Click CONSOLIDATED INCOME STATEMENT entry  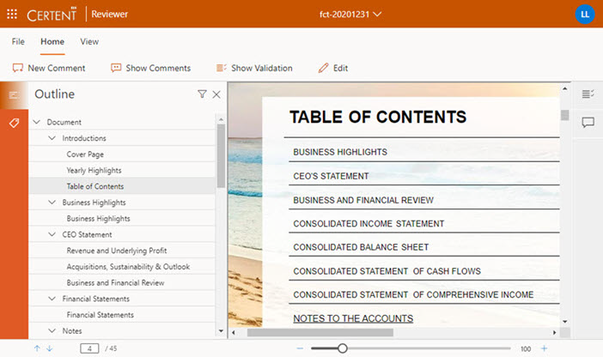[x=368, y=224]
